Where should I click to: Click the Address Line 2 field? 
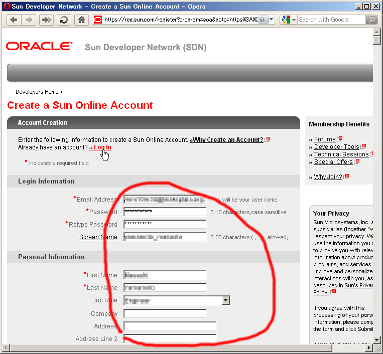pos(170,338)
